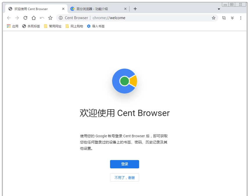This screenshot has height=196, width=250.
Task: Bookmark this page star in address bar
Action: pyautogui.click(x=213, y=18)
